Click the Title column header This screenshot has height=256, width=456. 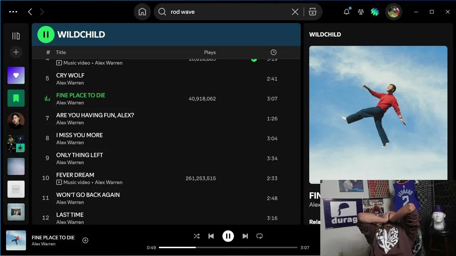click(61, 52)
